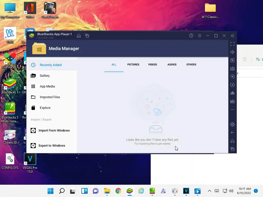Open the macro recorder play icon

232,77
